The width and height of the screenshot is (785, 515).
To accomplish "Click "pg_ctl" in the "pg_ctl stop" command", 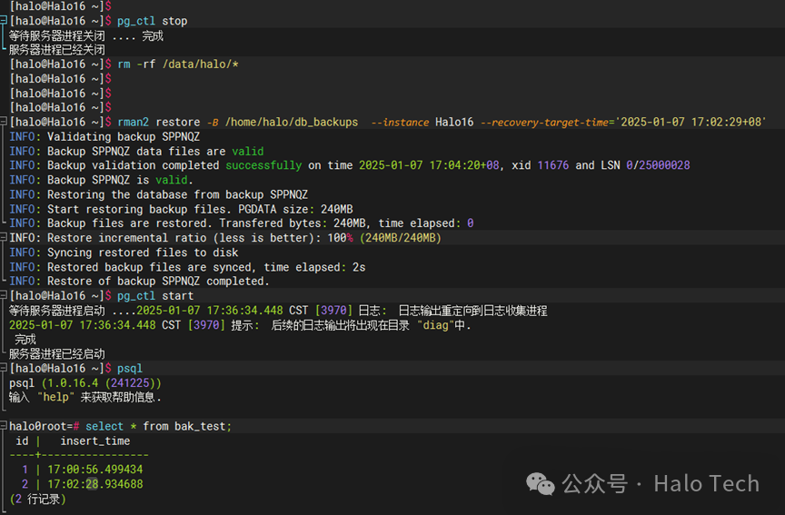I will coord(136,21).
